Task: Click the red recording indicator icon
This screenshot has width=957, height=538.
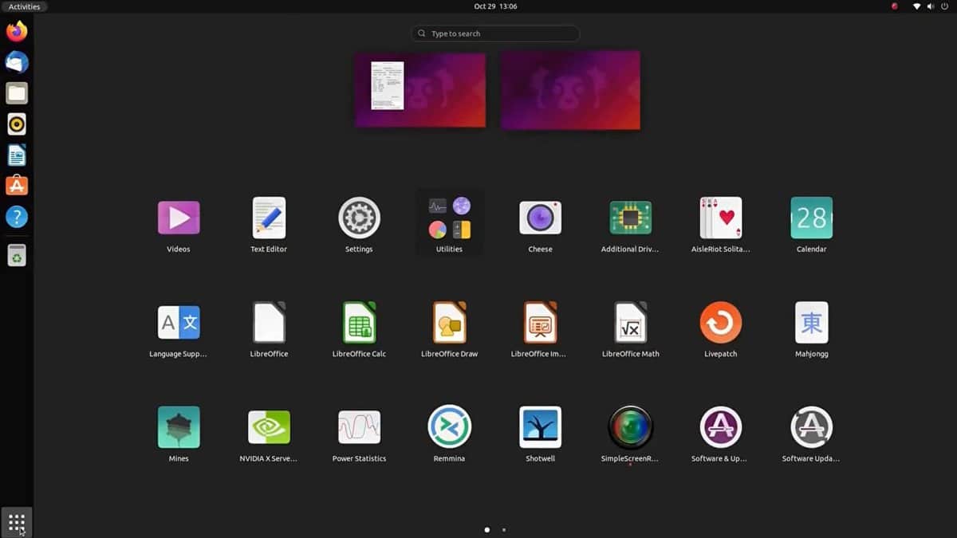Action: 894,6
